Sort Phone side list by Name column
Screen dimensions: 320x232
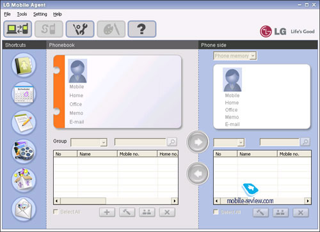257,154
